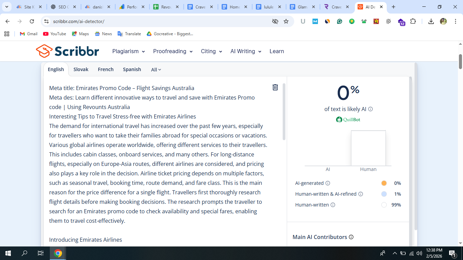463x260 pixels.
Task: Click the info icon beside Main AI Contributors
Action: (x=351, y=237)
